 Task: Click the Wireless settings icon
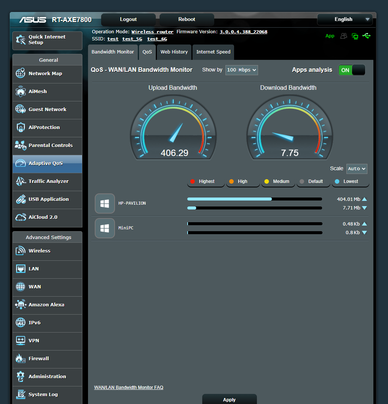pyautogui.click(x=20, y=251)
